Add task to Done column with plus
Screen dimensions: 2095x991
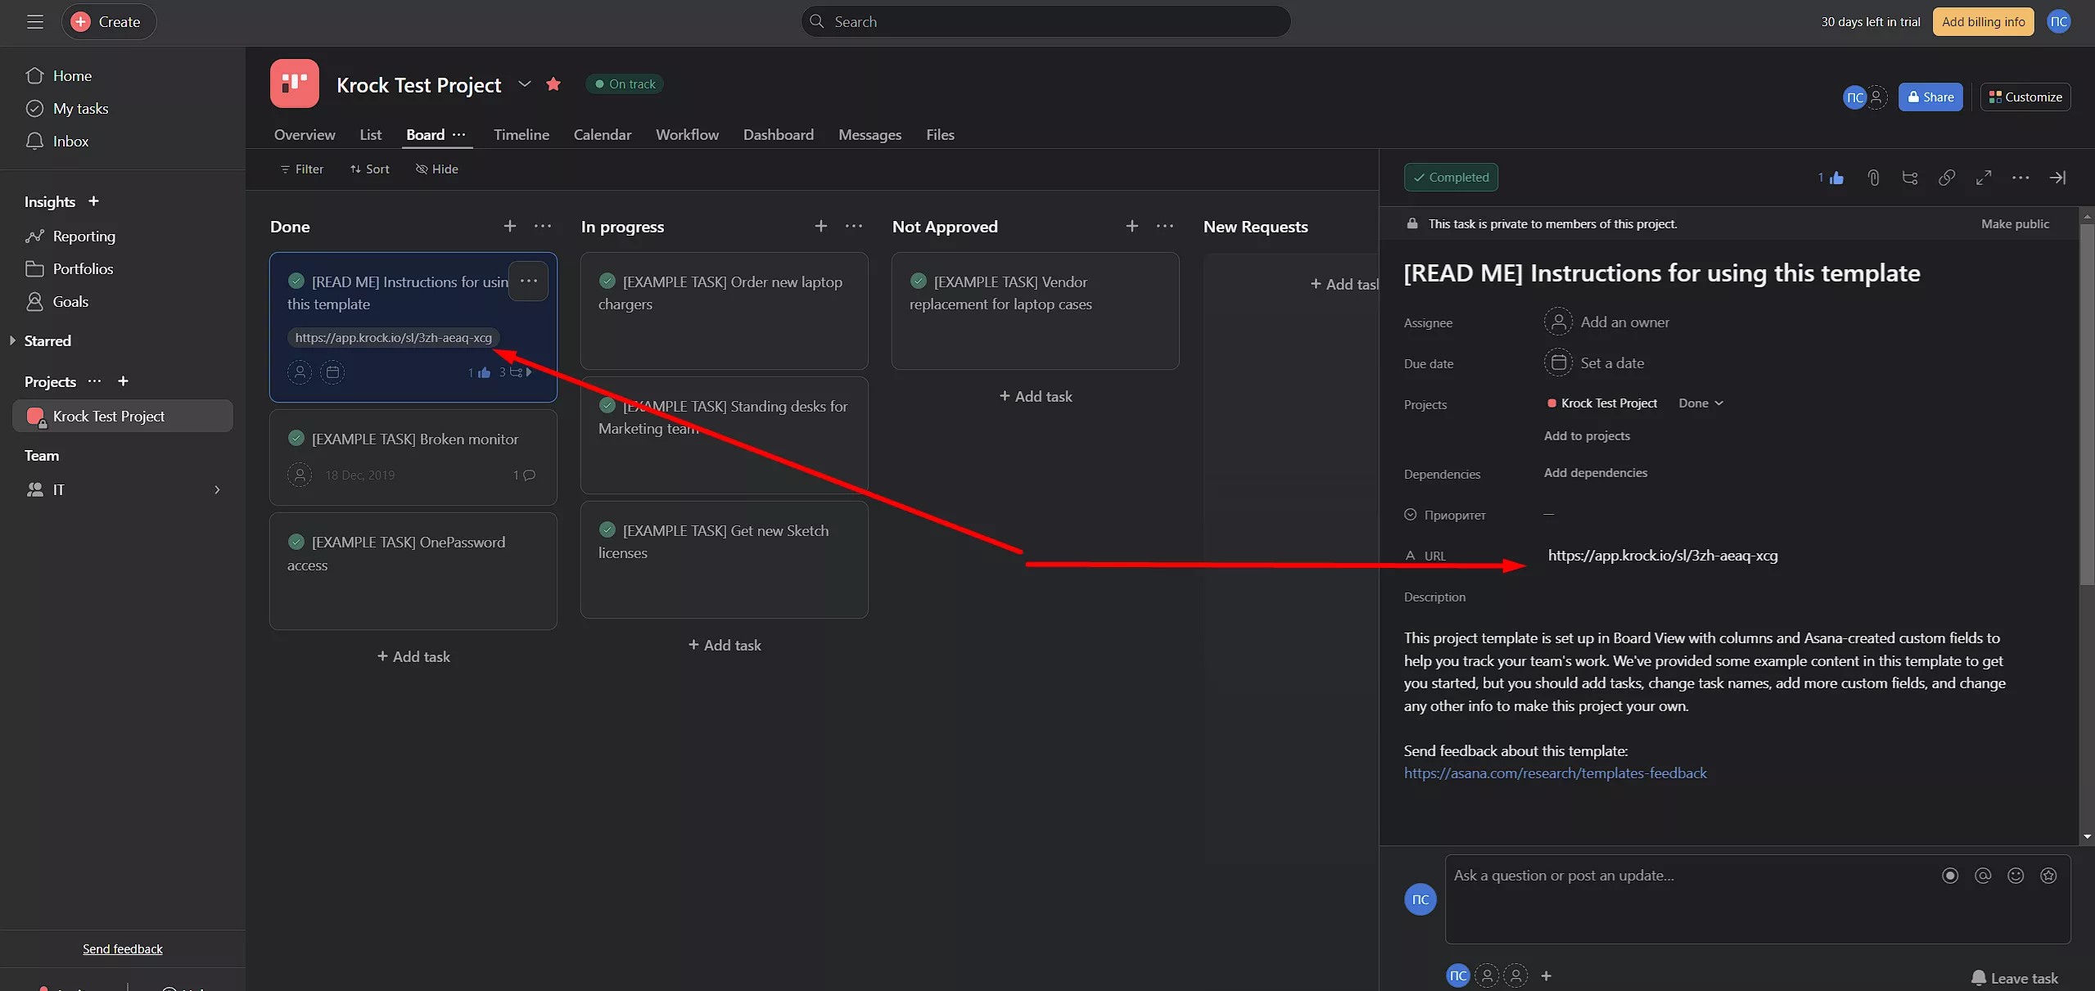pyautogui.click(x=510, y=227)
